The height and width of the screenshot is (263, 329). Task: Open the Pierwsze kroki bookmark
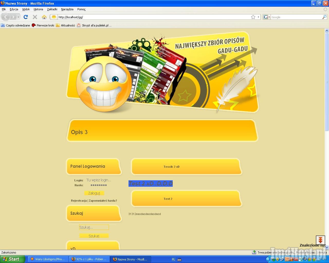tap(43, 25)
